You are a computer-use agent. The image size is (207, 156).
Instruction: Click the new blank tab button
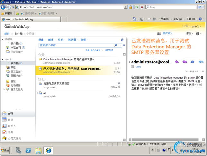pos(64,19)
